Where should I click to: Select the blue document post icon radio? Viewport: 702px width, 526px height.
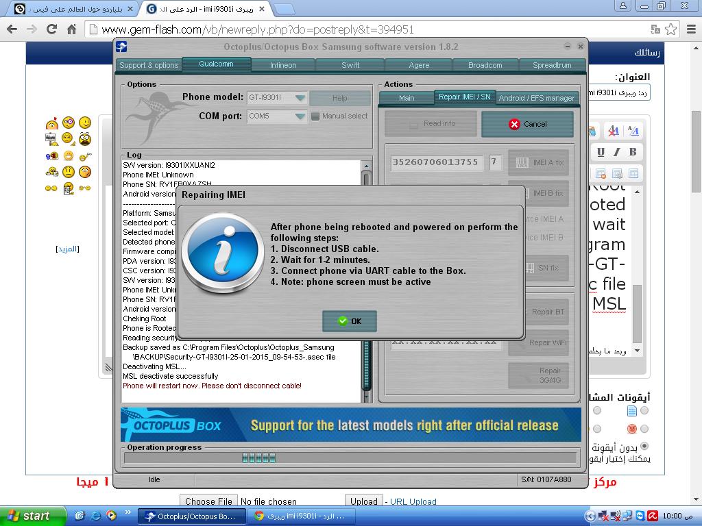[x=644, y=410]
